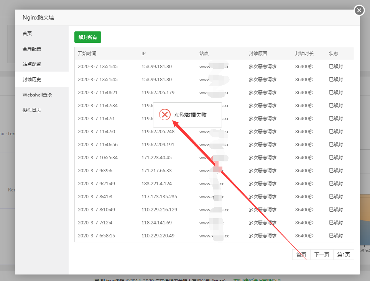This screenshot has width=370, height=281.
Task: Go to 首页 in pagination
Action: click(301, 255)
